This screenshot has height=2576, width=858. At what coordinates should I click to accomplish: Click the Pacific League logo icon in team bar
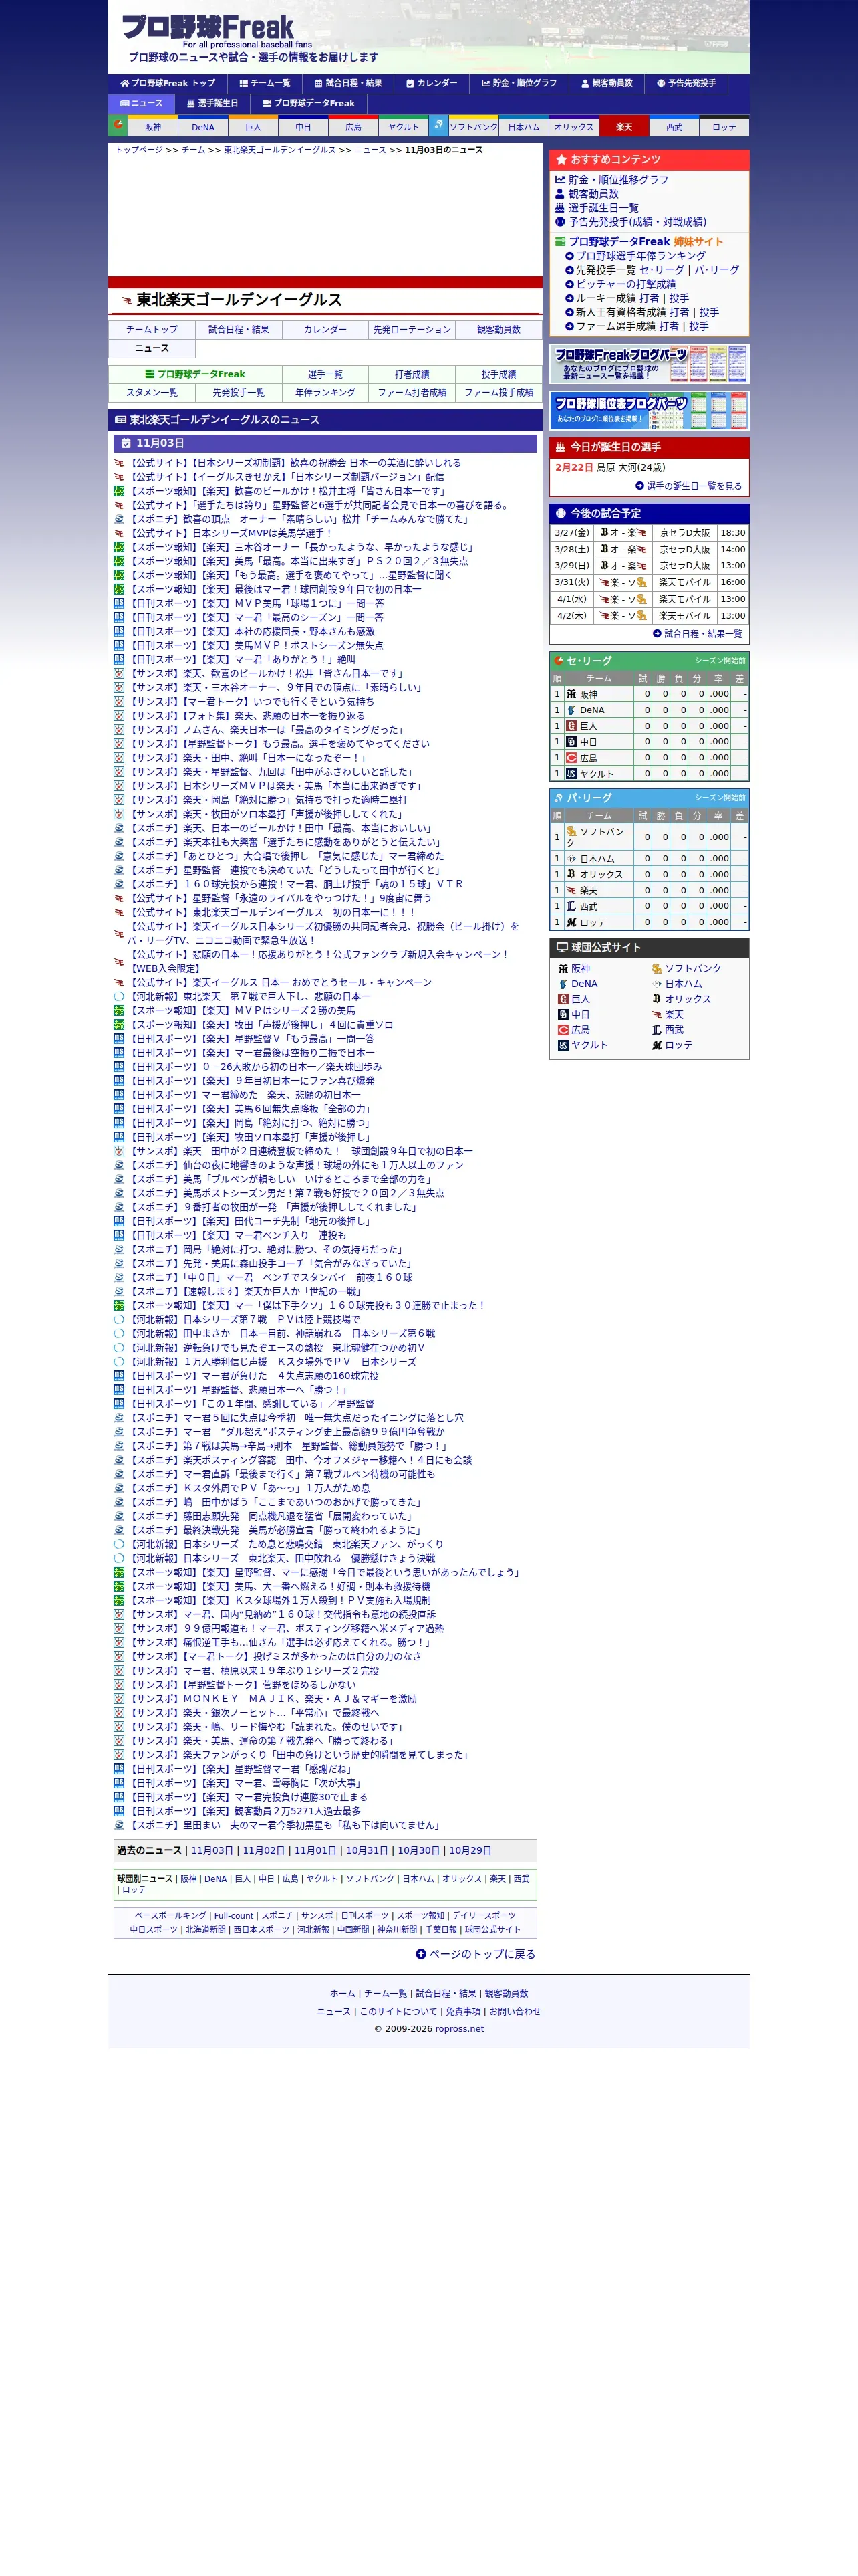(438, 125)
